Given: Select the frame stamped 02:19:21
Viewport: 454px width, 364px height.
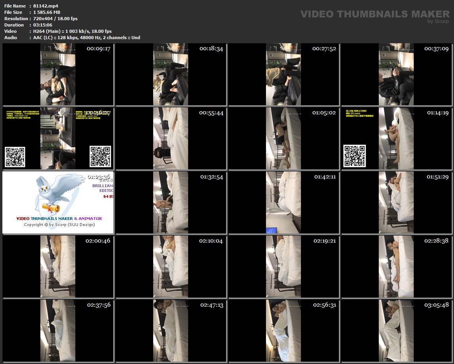Looking at the screenshot, I should [x=283, y=267].
